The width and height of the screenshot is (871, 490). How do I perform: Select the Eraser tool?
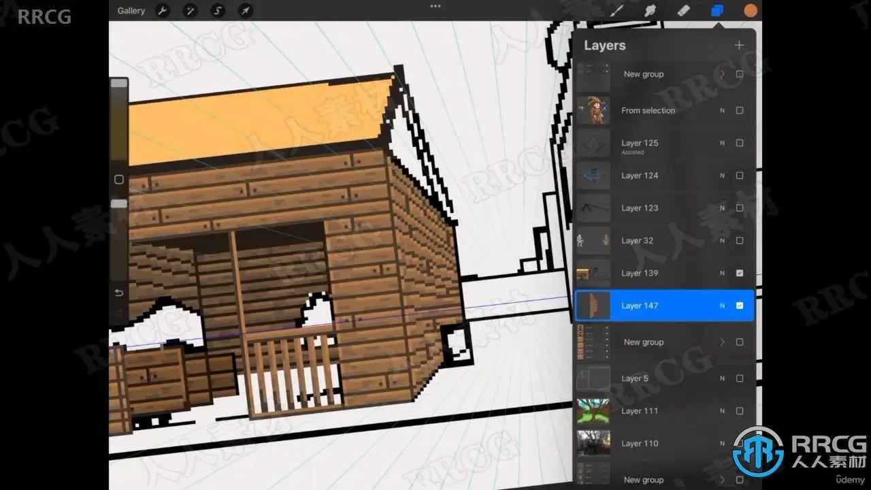click(684, 10)
